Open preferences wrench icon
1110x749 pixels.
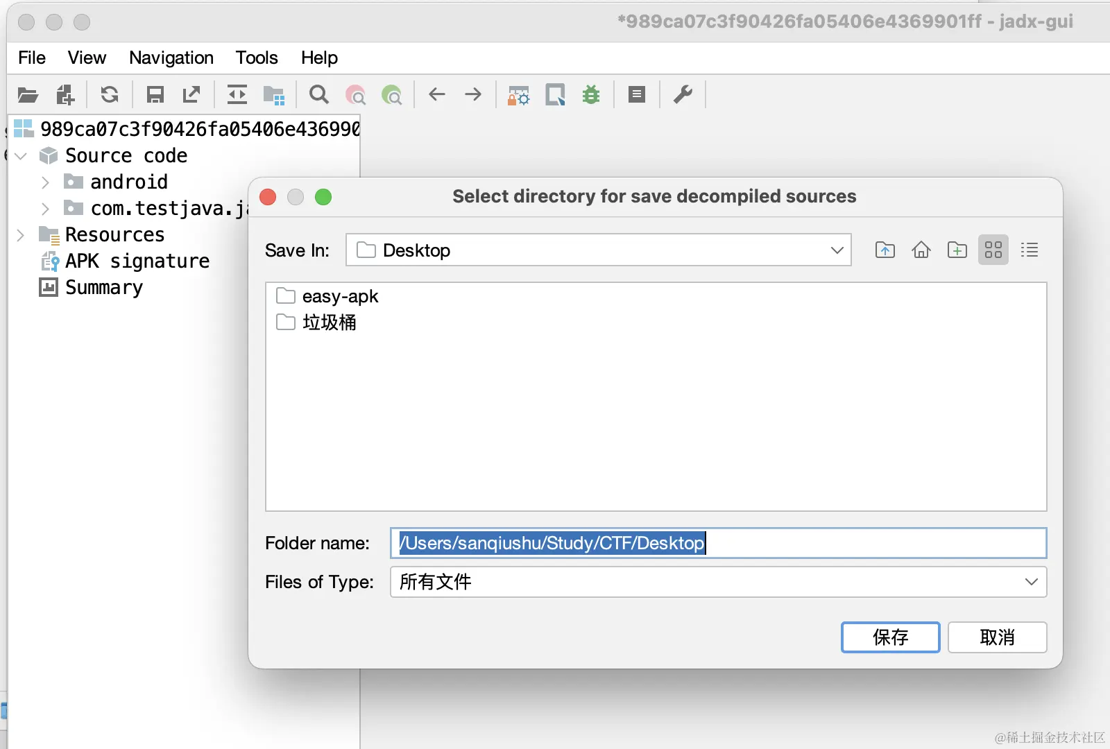pyautogui.click(x=683, y=94)
